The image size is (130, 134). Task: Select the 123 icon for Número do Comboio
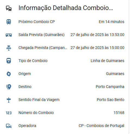pyautogui.click(x=9, y=113)
